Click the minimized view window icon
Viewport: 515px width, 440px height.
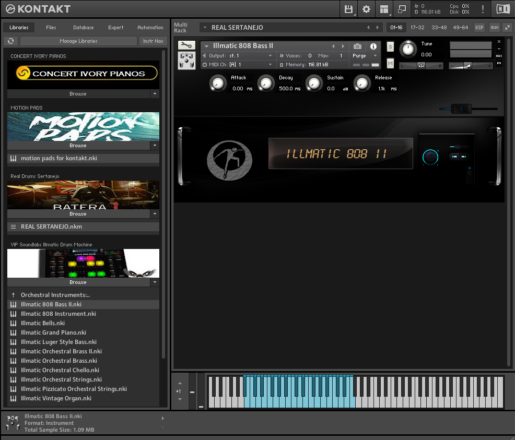402,9
